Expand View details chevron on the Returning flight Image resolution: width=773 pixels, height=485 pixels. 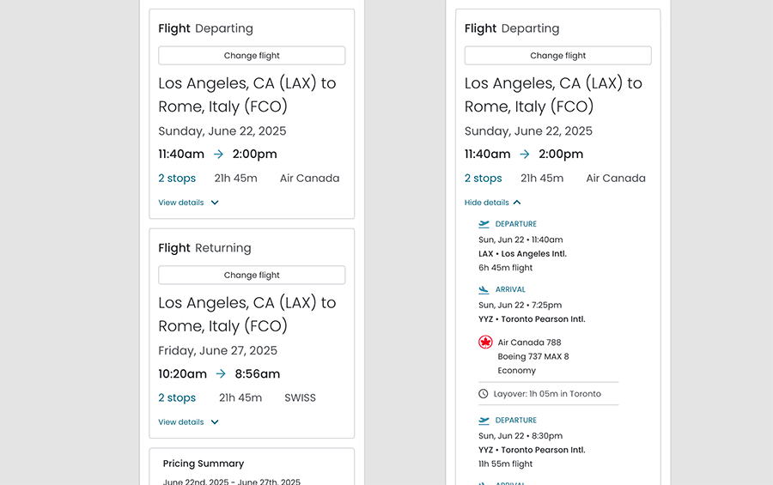pos(215,422)
